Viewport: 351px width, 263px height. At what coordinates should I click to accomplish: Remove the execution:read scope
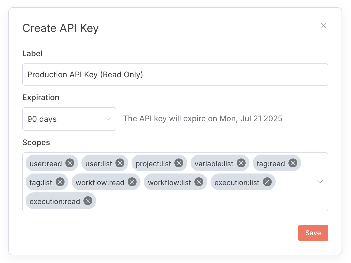(x=88, y=201)
